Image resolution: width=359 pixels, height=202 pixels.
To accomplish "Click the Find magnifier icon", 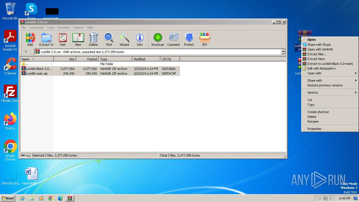I will [109, 39].
